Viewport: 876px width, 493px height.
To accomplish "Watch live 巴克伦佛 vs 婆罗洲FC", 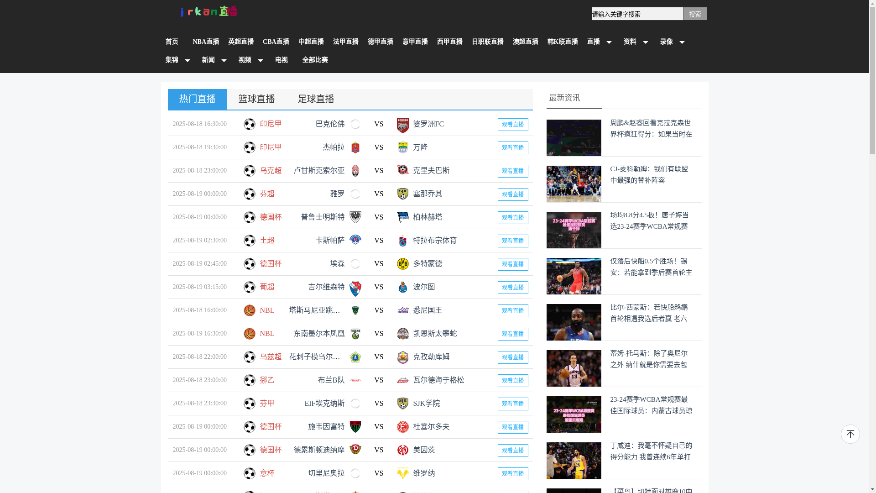I will point(513,125).
